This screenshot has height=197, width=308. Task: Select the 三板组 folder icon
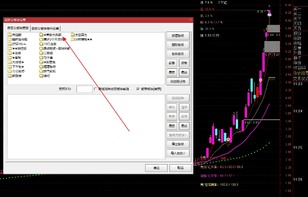pyautogui.click(x=41, y=53)
